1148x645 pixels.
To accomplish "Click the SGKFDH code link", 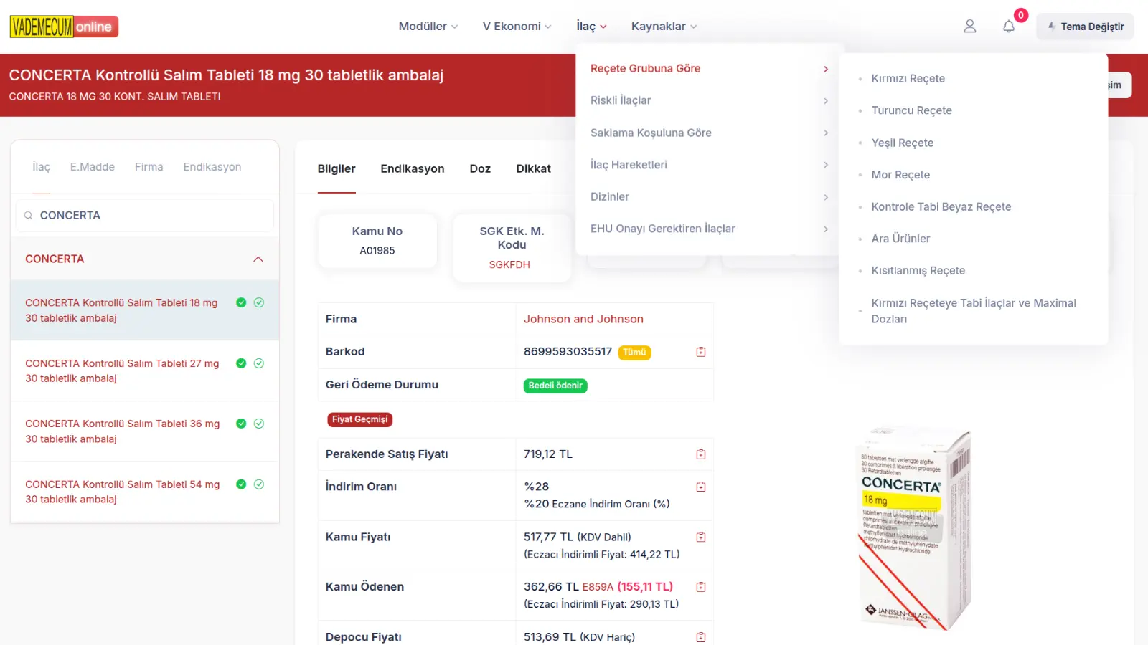I will pos(509,264).
